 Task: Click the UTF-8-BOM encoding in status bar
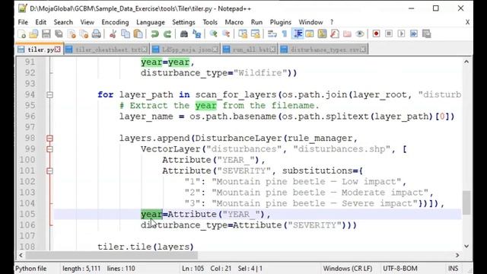tap(400, 269)
